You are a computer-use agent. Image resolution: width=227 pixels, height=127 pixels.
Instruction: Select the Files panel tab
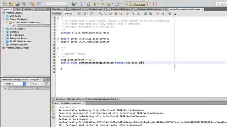[17, 9]
